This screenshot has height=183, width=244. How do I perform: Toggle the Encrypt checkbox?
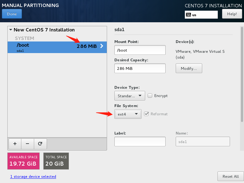pyautogui.click(x=150, y=95)
